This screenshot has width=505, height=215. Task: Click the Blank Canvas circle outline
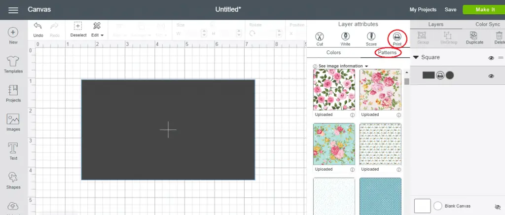click(438, 206)
